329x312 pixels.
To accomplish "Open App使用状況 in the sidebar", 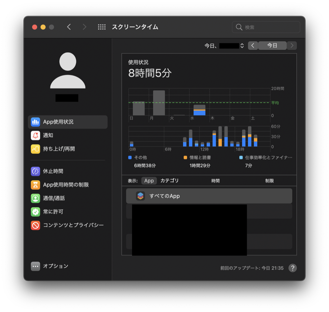I will 67,122.
